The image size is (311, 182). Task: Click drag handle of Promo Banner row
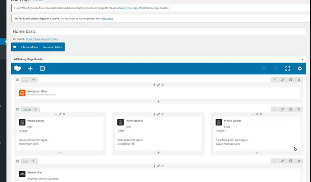pyautogui.click(x=17, y=109)
